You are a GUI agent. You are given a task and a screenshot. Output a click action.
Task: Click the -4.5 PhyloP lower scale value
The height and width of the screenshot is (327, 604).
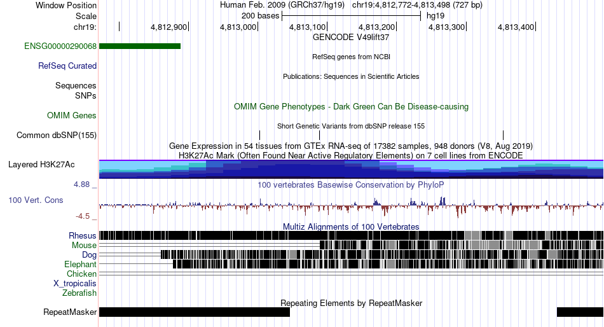tap(83, 216)
